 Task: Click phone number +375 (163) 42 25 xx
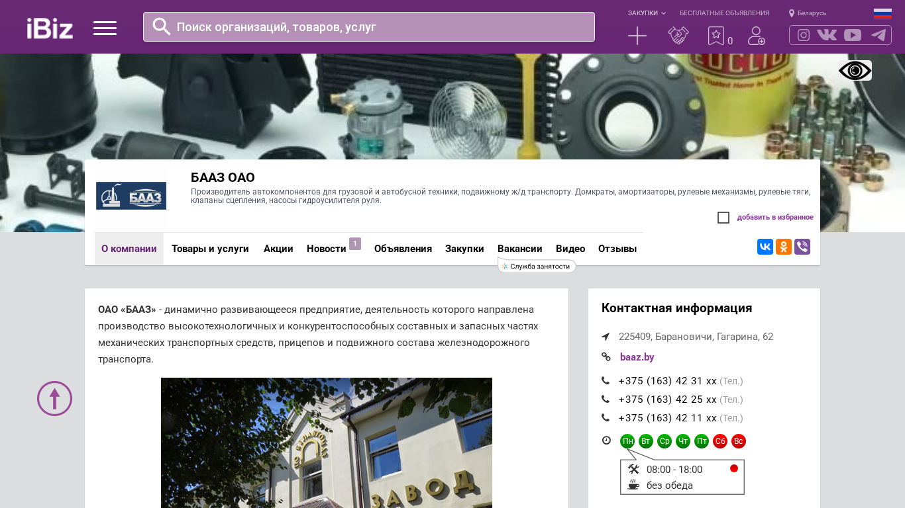[668, 400]
